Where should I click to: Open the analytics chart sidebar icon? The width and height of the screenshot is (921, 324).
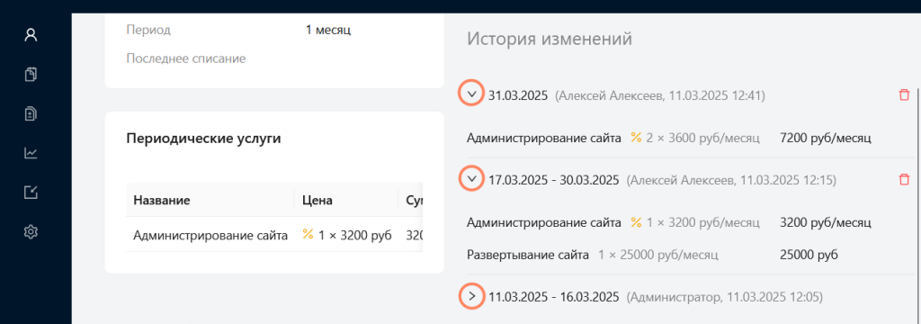pyautogui.click(x=31, y=153)
